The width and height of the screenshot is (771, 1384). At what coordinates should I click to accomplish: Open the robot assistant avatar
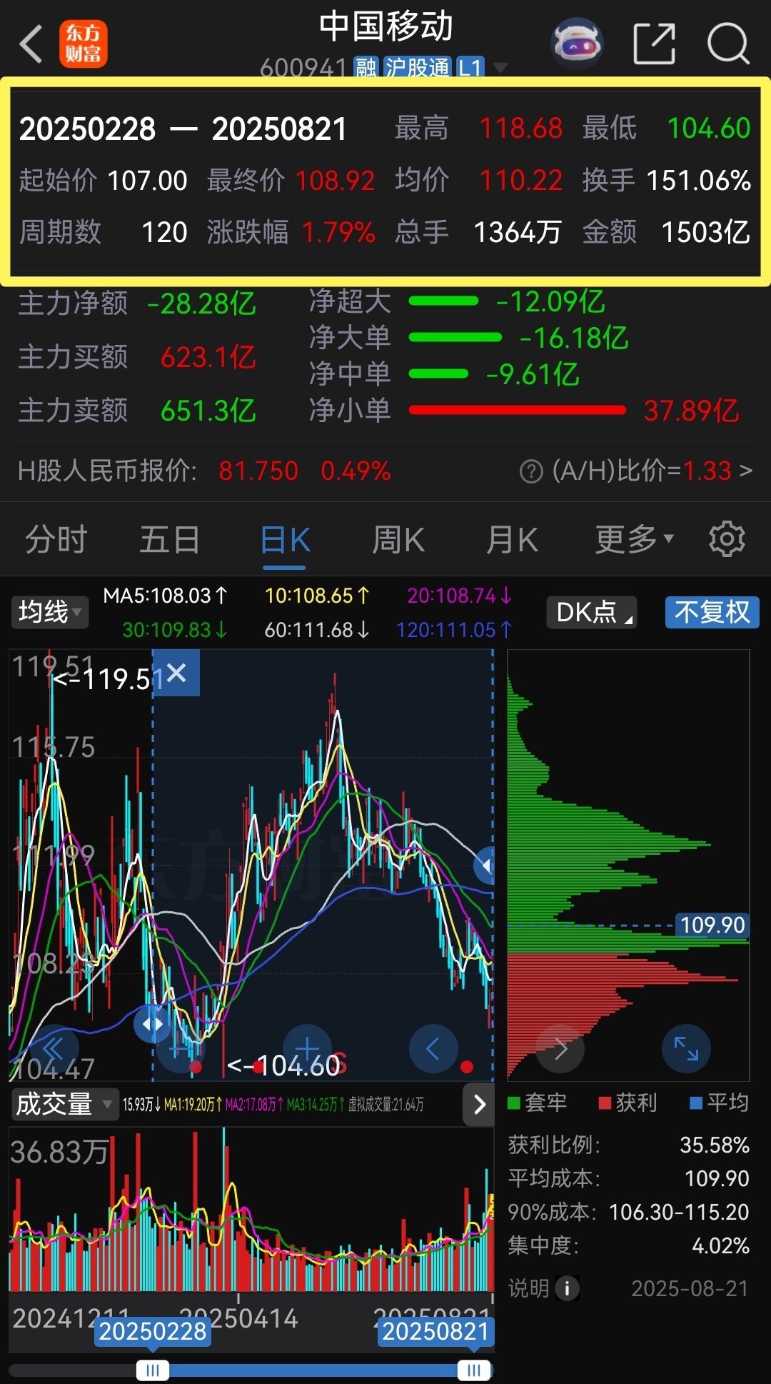578,44
